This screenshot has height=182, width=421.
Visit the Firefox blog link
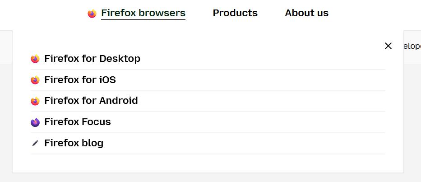pos(74,143)
